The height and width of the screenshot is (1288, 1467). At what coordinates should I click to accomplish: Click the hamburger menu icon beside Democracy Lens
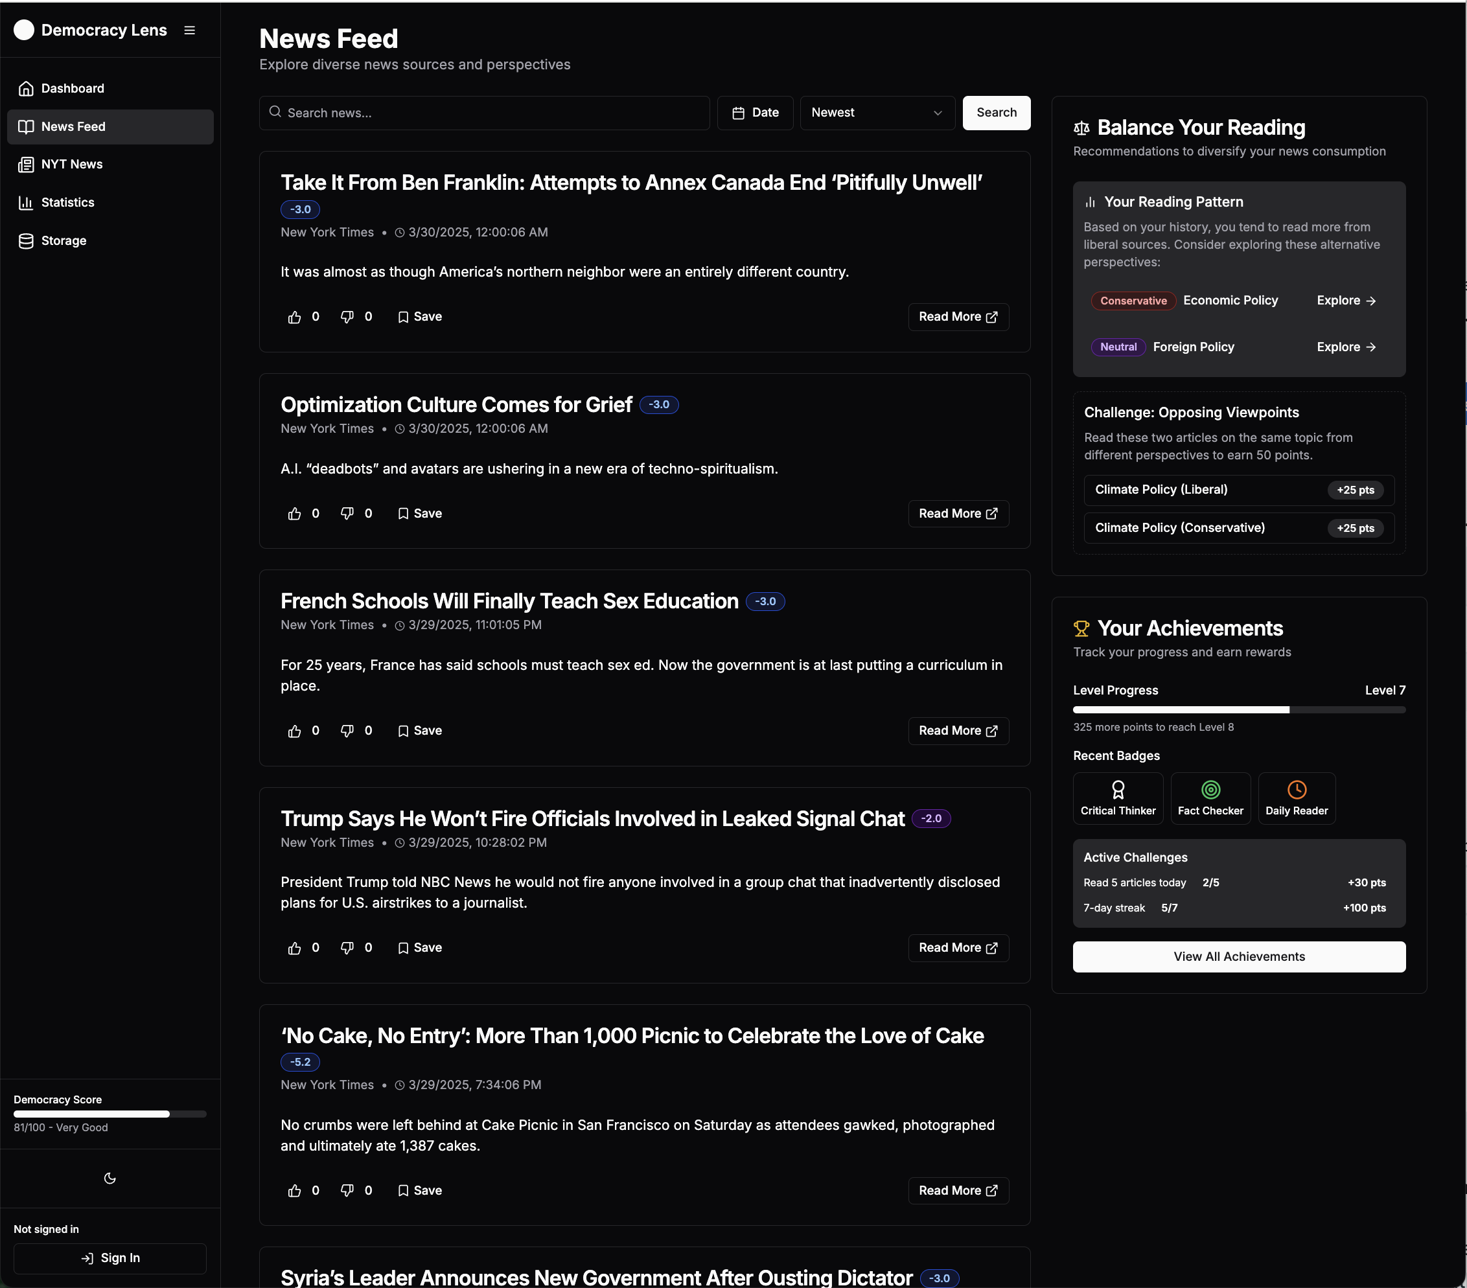189,30
